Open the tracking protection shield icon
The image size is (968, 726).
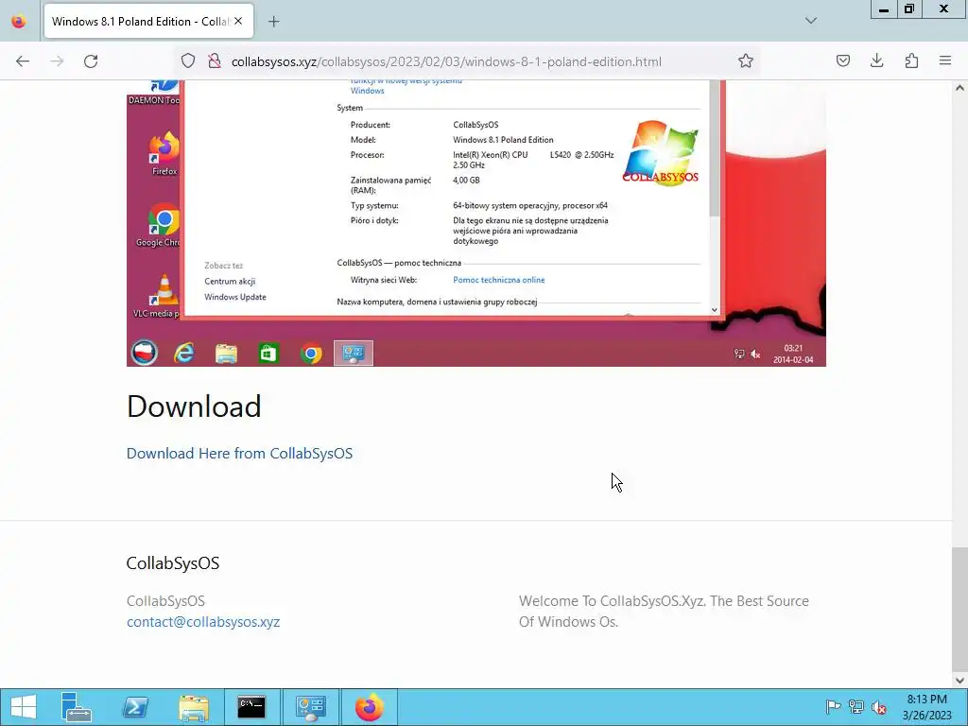[188, 61]
